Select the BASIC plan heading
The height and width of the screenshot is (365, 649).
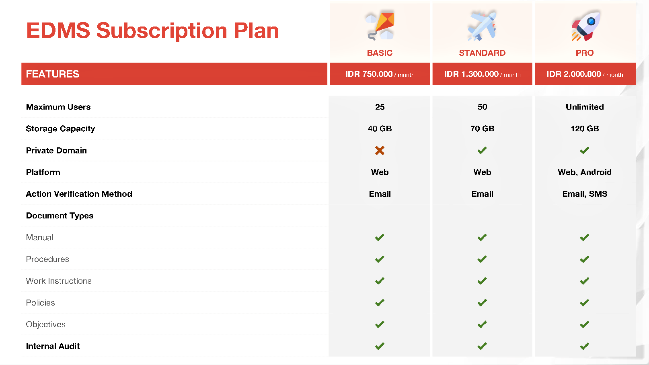pos(380,53)
